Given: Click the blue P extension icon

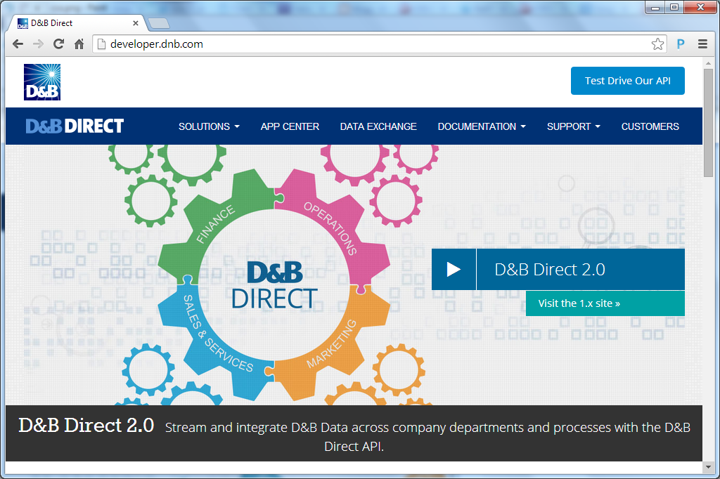Looking at the screenshot, I should click(x=681, y=44).
